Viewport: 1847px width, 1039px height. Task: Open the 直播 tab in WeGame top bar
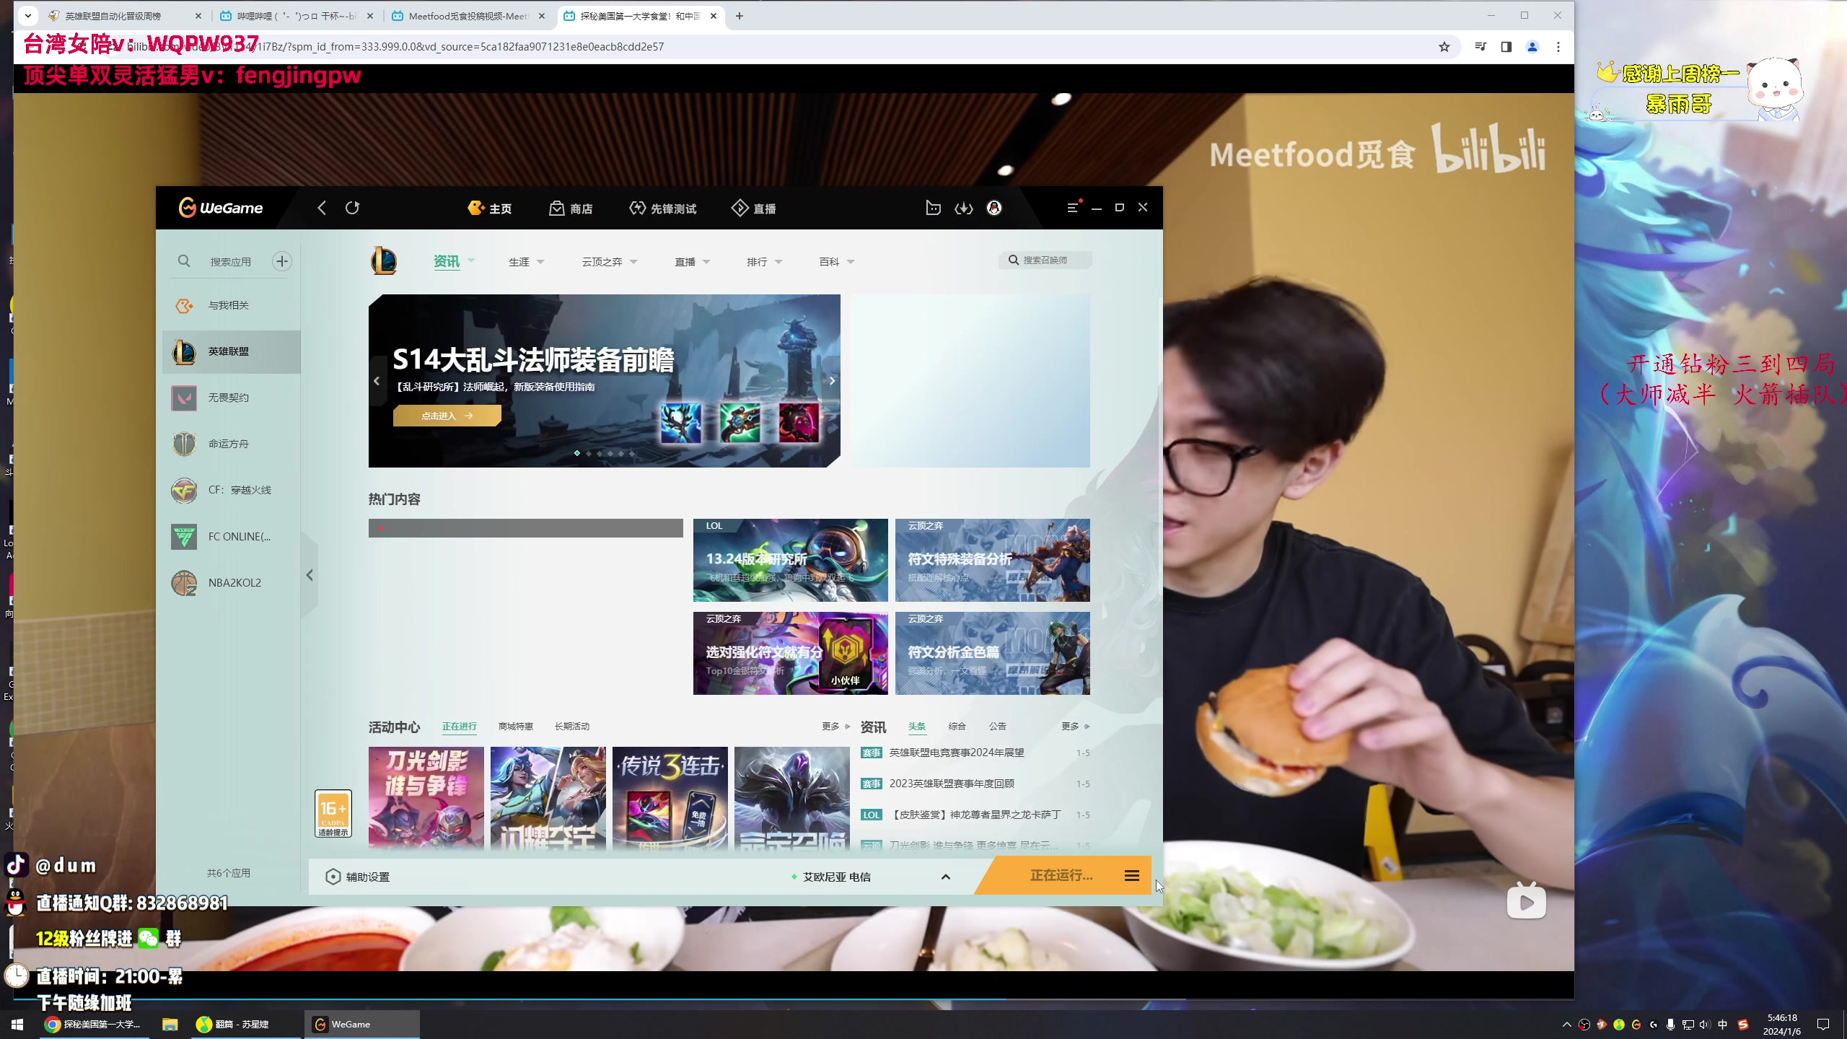pyautogui.click(x=754, y=209)
